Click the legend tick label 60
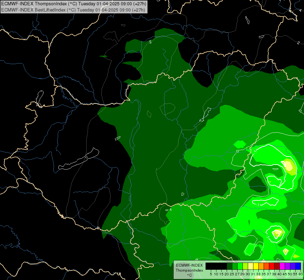The height and width of the screenshot is (280, 304). click(301, 274)
